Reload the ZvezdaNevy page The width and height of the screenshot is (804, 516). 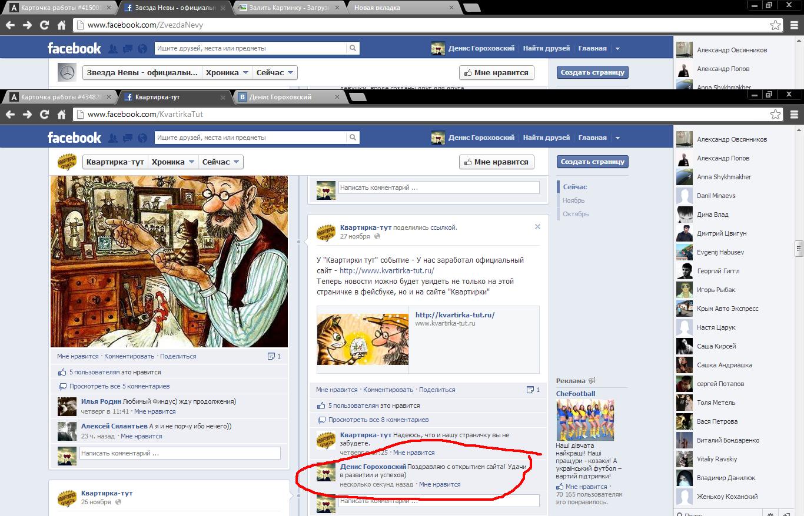(44, 25)
